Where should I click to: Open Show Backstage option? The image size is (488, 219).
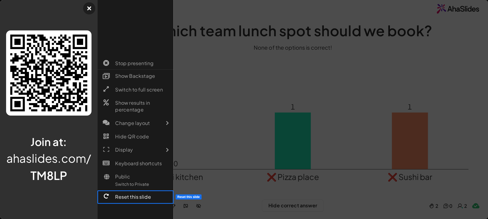pos(135,76)
